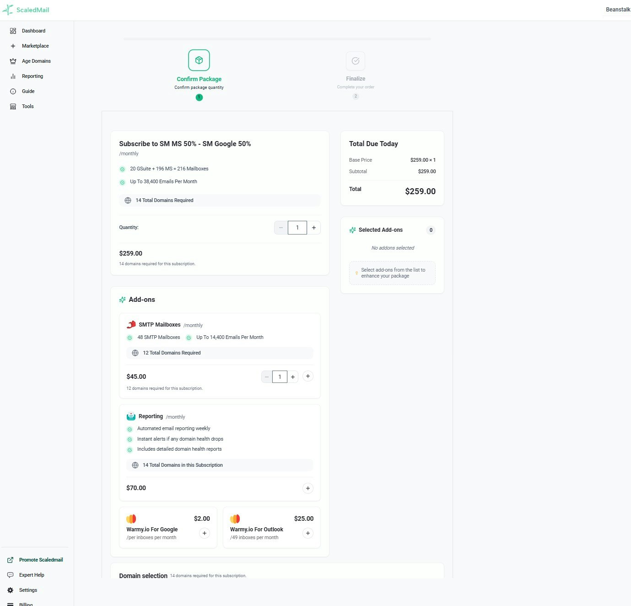Open the Guide section

coord(28,91)
